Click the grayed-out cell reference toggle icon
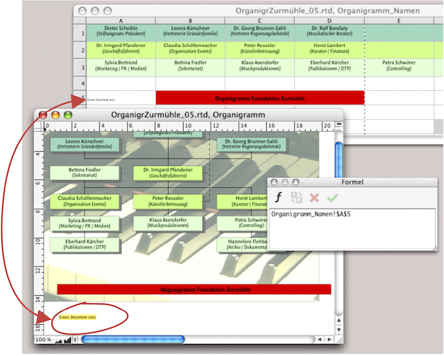The height and width of the screenshot is (356, 444). tap(296, 198)
